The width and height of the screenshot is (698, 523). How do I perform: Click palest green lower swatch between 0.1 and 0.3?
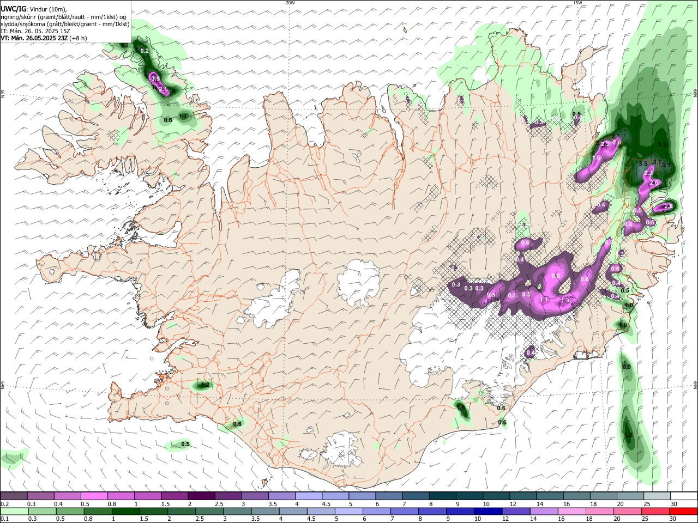pos(14,512)
